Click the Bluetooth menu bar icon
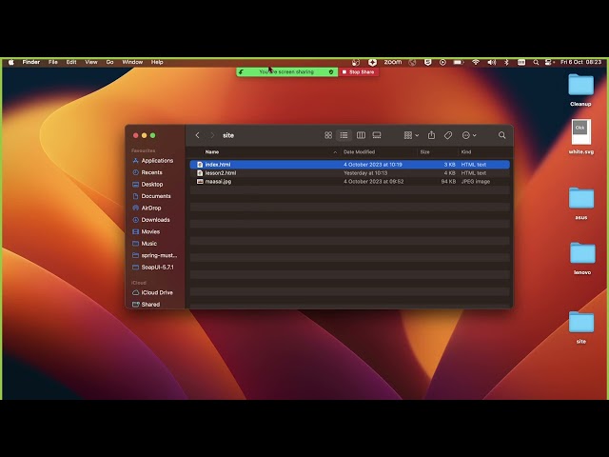The image size is (609, 457). click(x=506, y=62)
